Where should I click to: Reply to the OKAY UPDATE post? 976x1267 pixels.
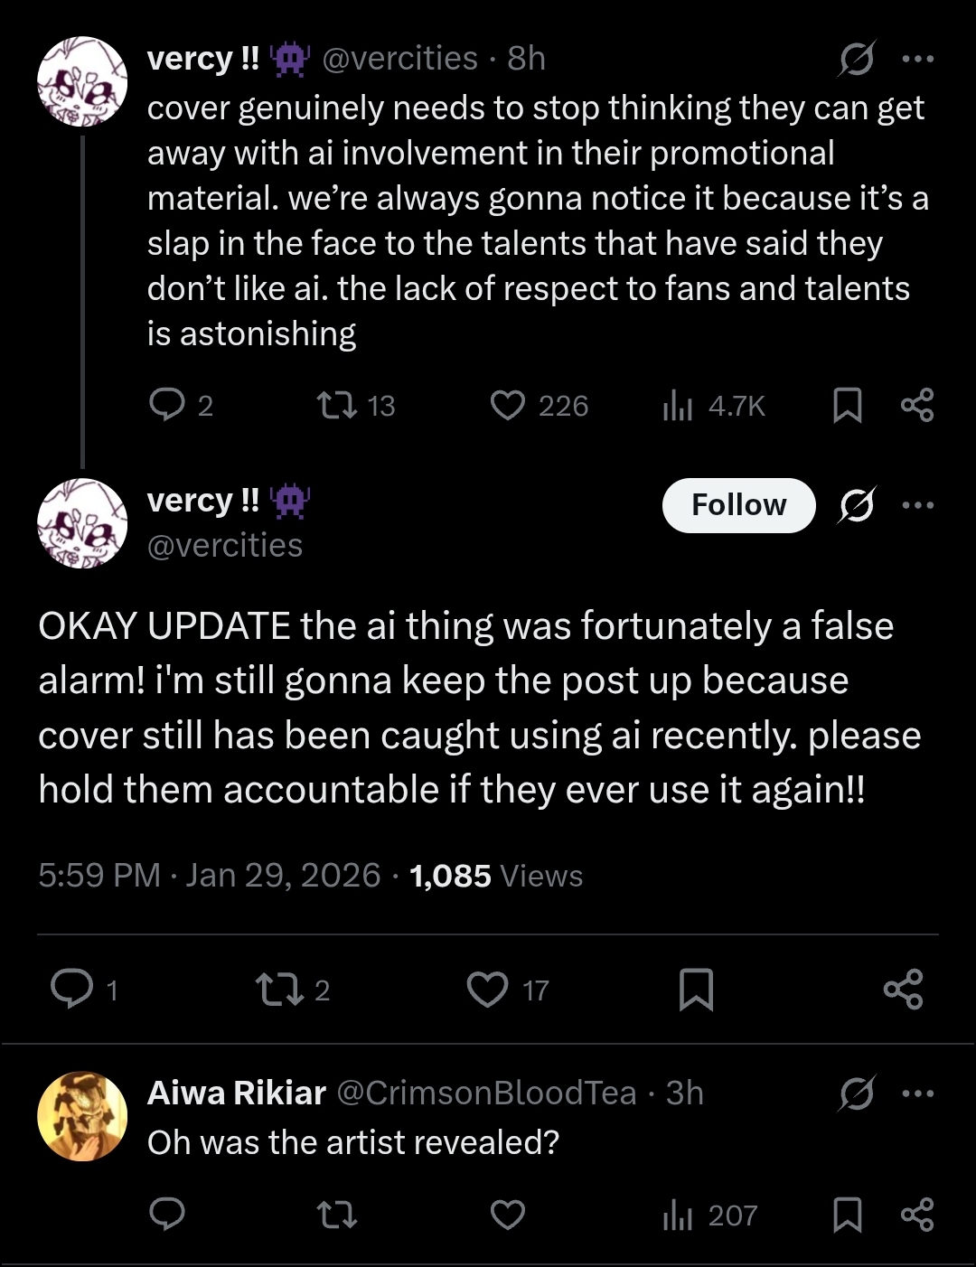72,989
